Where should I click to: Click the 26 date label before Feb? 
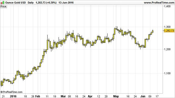(x=33, y=96)
